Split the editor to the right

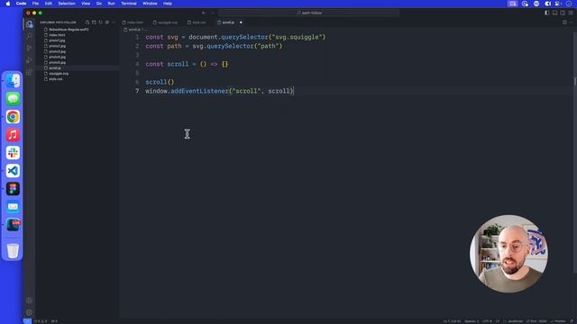click(x=564, y=22)
